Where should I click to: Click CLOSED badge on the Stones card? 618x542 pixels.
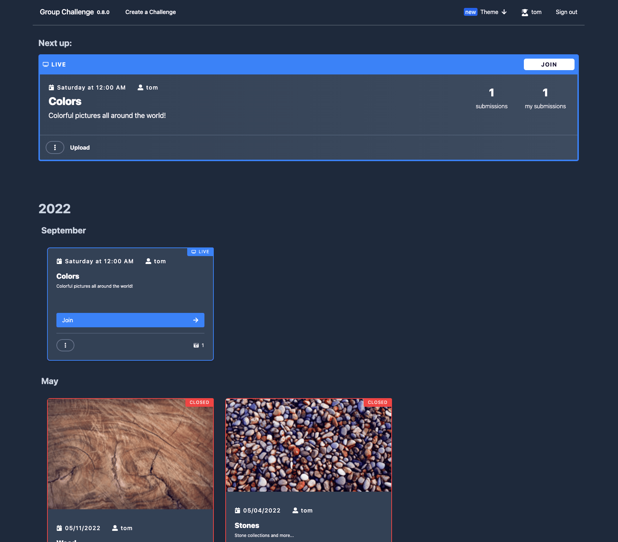[378, 402]
